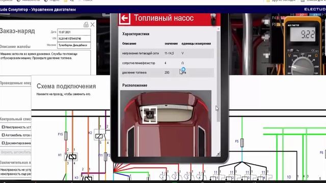Check the 'Неисправность уст…' checkbox

[3, 127]
